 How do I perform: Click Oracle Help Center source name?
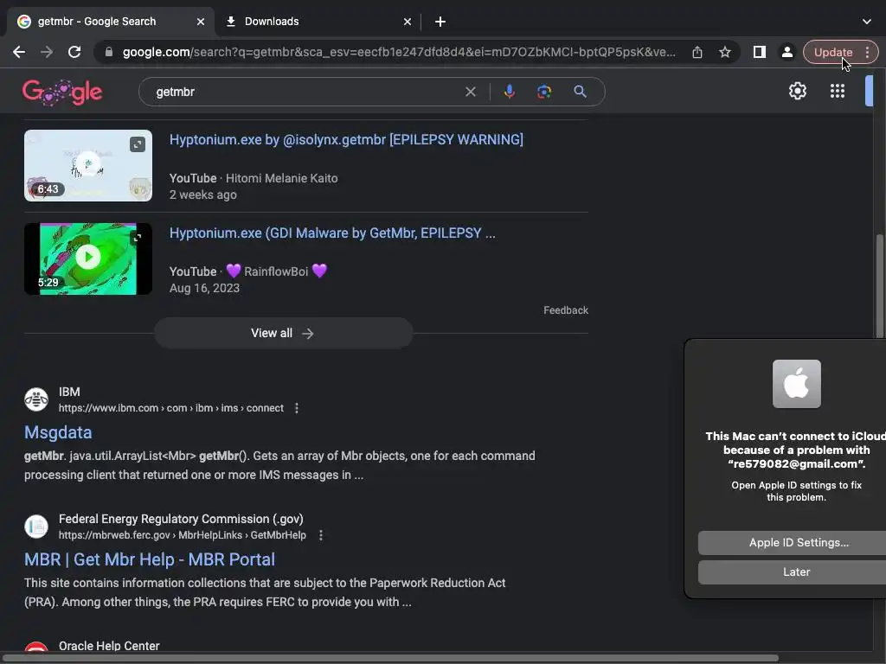click(x=109, y=646)
